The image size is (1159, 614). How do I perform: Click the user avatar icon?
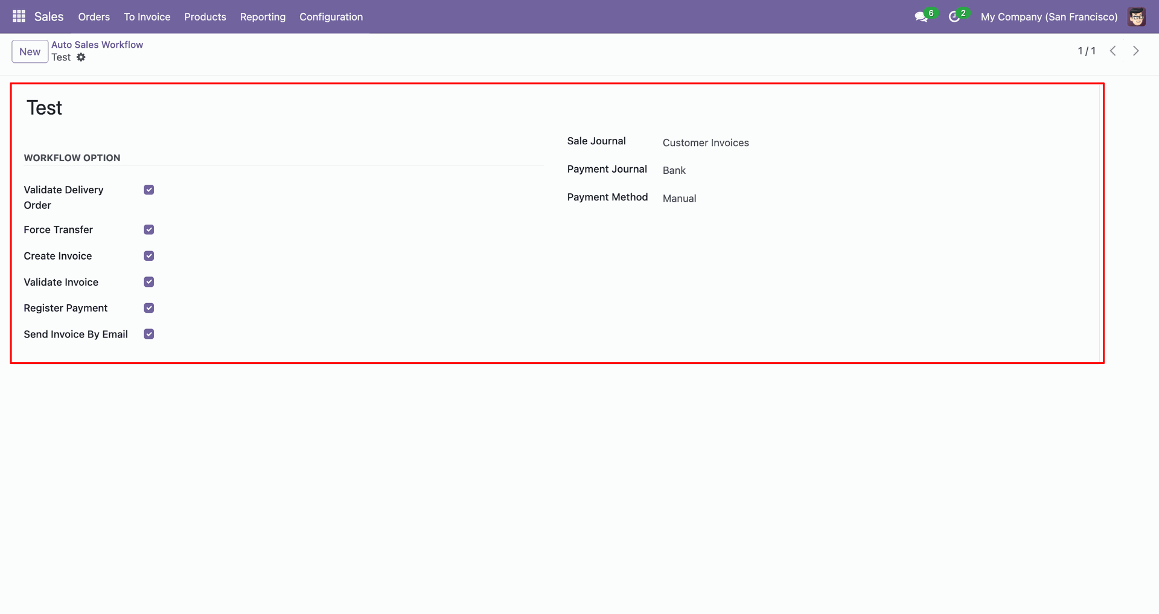click(x=1137, y=17)
